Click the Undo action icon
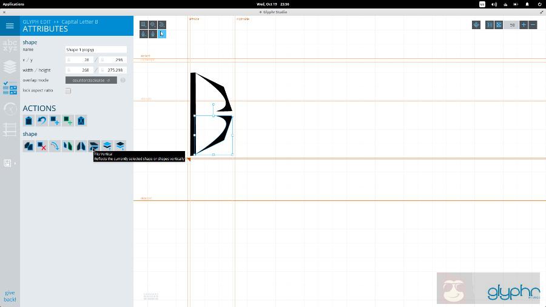The image size is (546, 307). (x=42, y=121)
